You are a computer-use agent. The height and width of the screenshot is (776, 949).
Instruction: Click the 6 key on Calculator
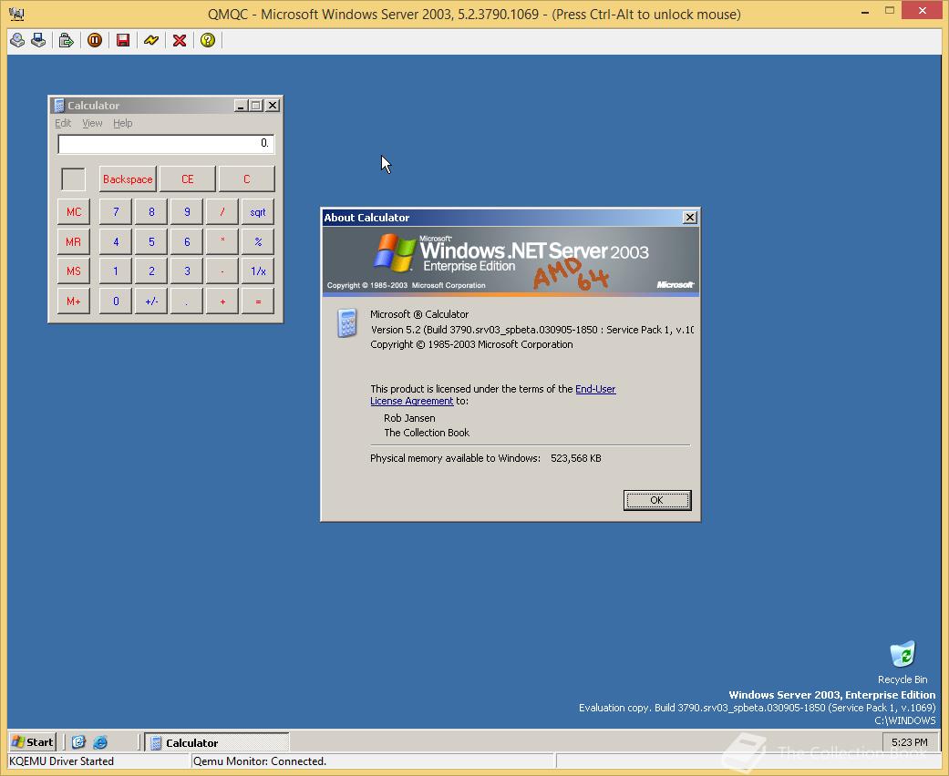click(187, 242)
